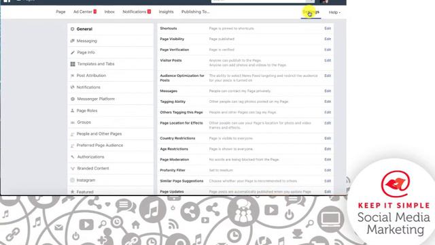The width and height of the screenshot is (435, 245).
Task: Edit the Shortcuts setting
Action: point(328,29)
